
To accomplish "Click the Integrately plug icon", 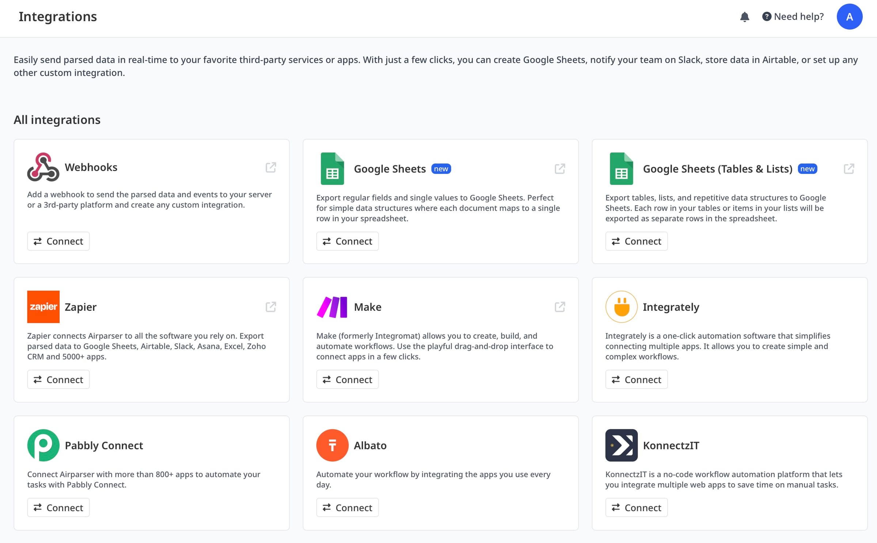I will pyautogui.click(x=621, y=307).
